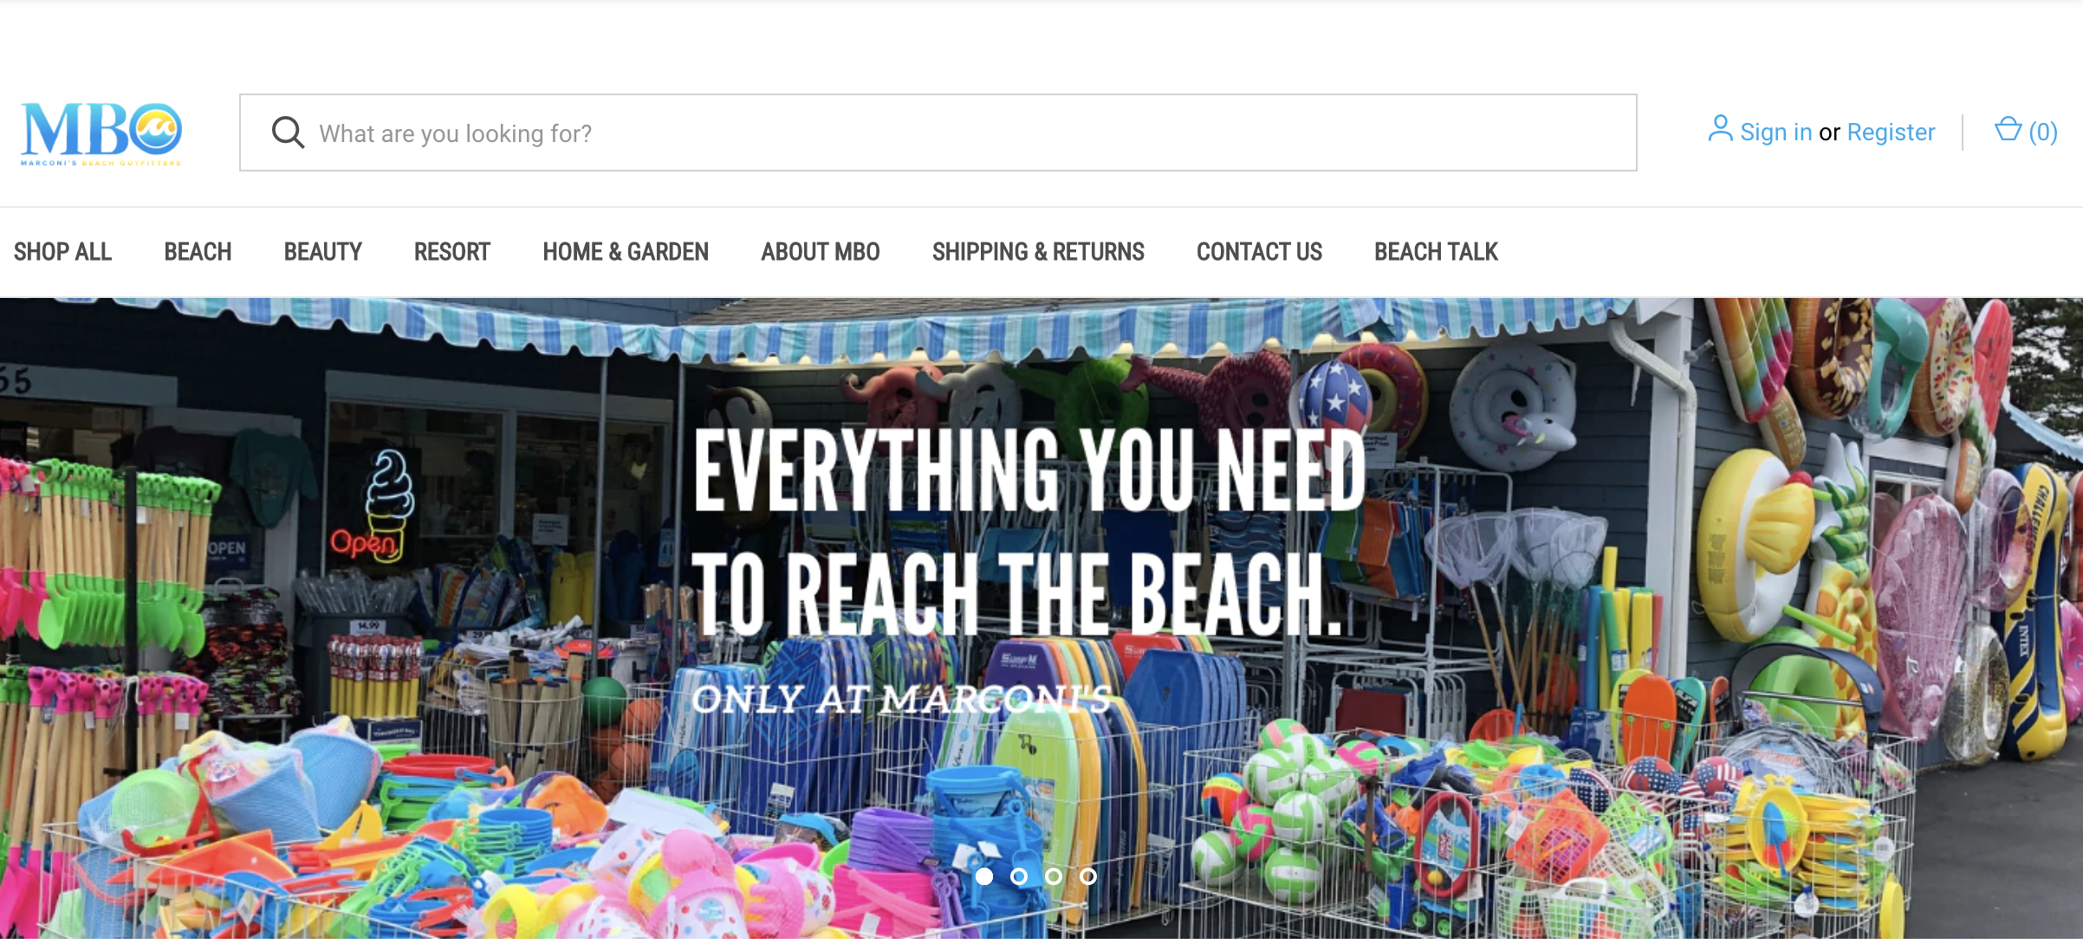This screenshot has width=2083, height=944.
Task: Open the Resort menu item
Action: (x=452, y=252)
